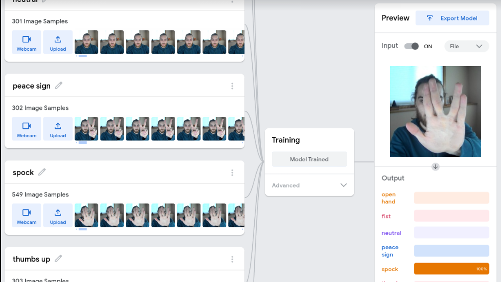The height and width of the screenshot is (282, 501).
Task: Select the first spock sample thumbnail
Action: pos(87,215)
